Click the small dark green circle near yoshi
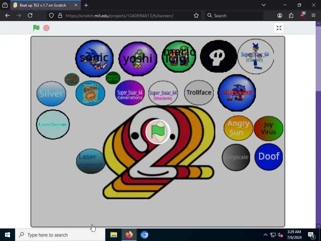 113,78
